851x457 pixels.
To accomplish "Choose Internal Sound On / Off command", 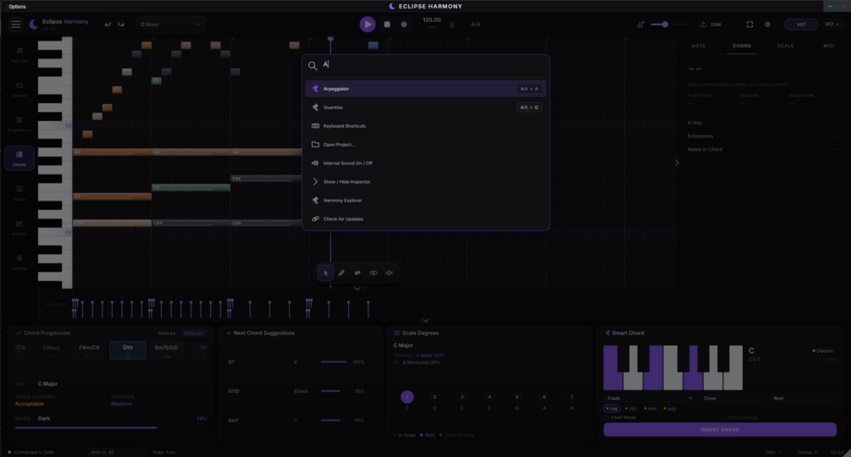I will [x=425, y=163].
